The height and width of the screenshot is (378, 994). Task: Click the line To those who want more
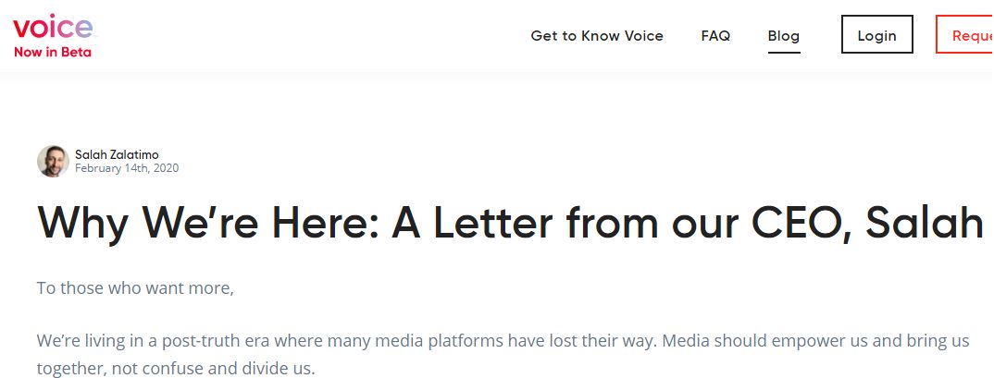click(x=136, y=288)
